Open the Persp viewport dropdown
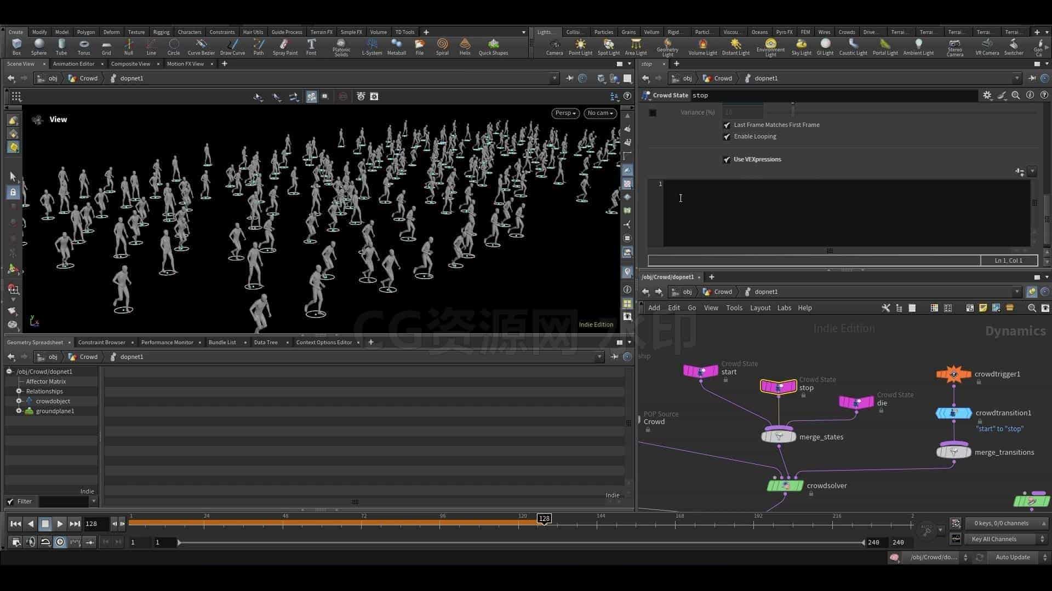1052x591 pixels. (x=565, y=113)
